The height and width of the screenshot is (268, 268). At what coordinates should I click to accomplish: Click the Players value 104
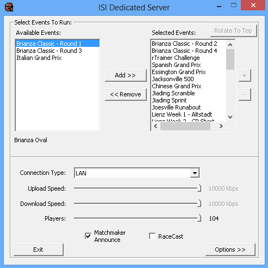pyautogui.click(x=214, y=218)
